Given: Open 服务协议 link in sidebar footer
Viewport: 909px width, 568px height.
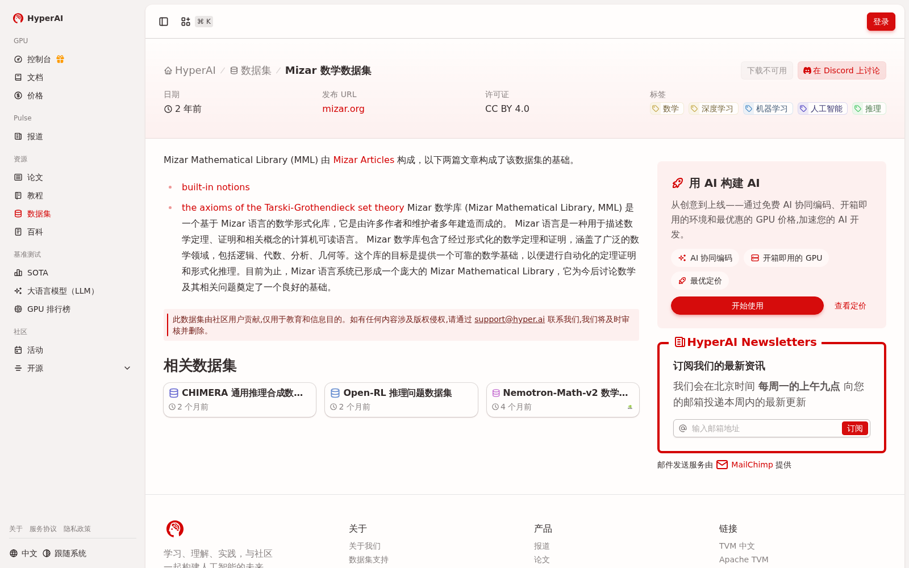Looking at the screenshot, I should (43, 529).
